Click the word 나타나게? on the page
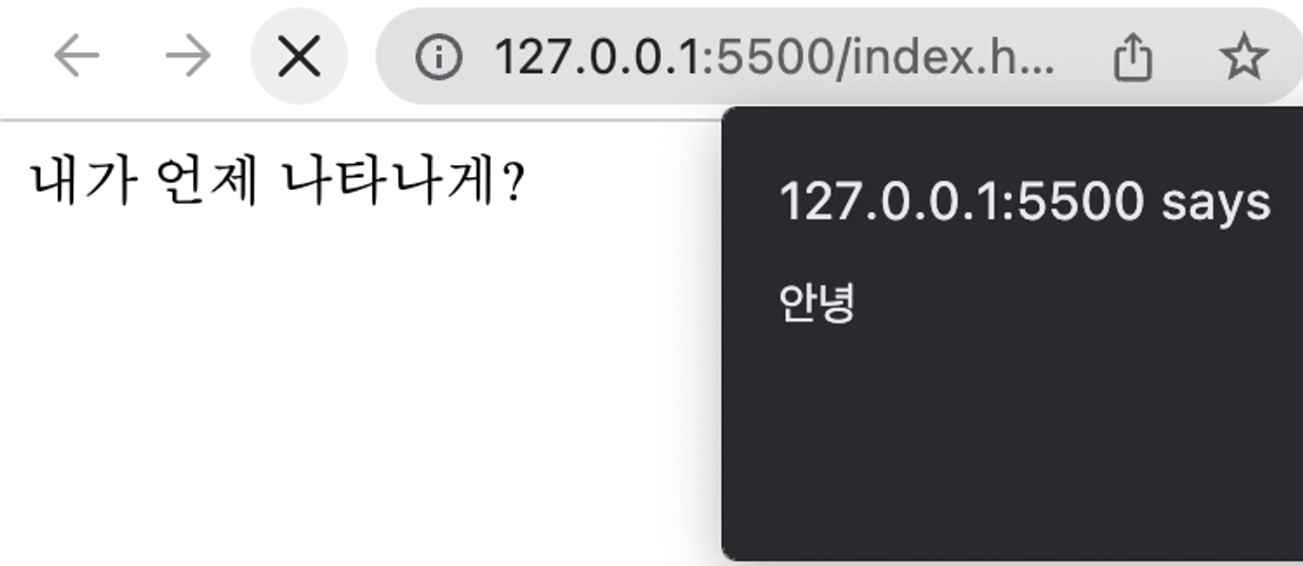This screenshot has height=566, width=1303. pyautogui.click(x=403, y=183)
